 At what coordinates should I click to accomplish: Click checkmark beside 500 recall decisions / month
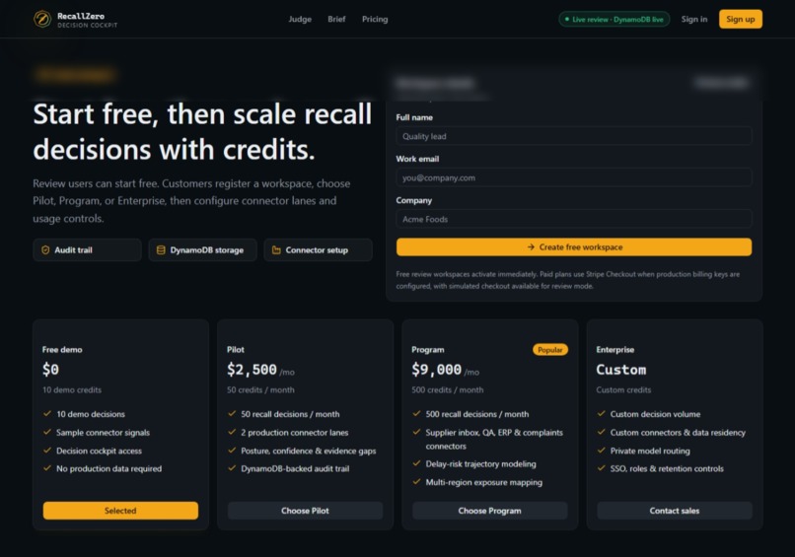417,414
